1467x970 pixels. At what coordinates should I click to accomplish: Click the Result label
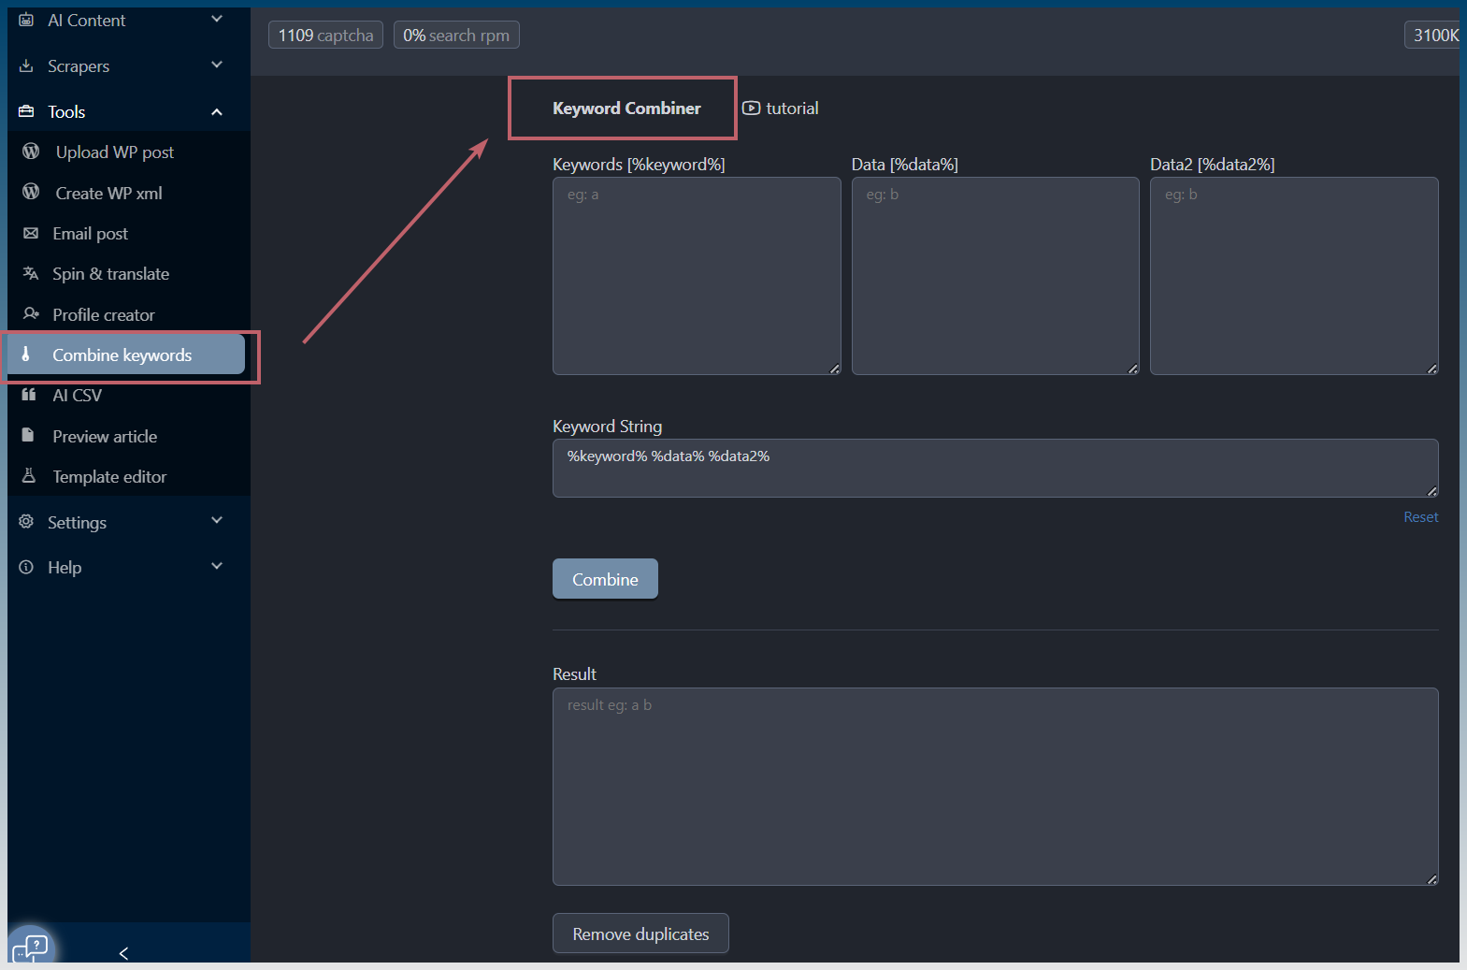pos(574,673)
